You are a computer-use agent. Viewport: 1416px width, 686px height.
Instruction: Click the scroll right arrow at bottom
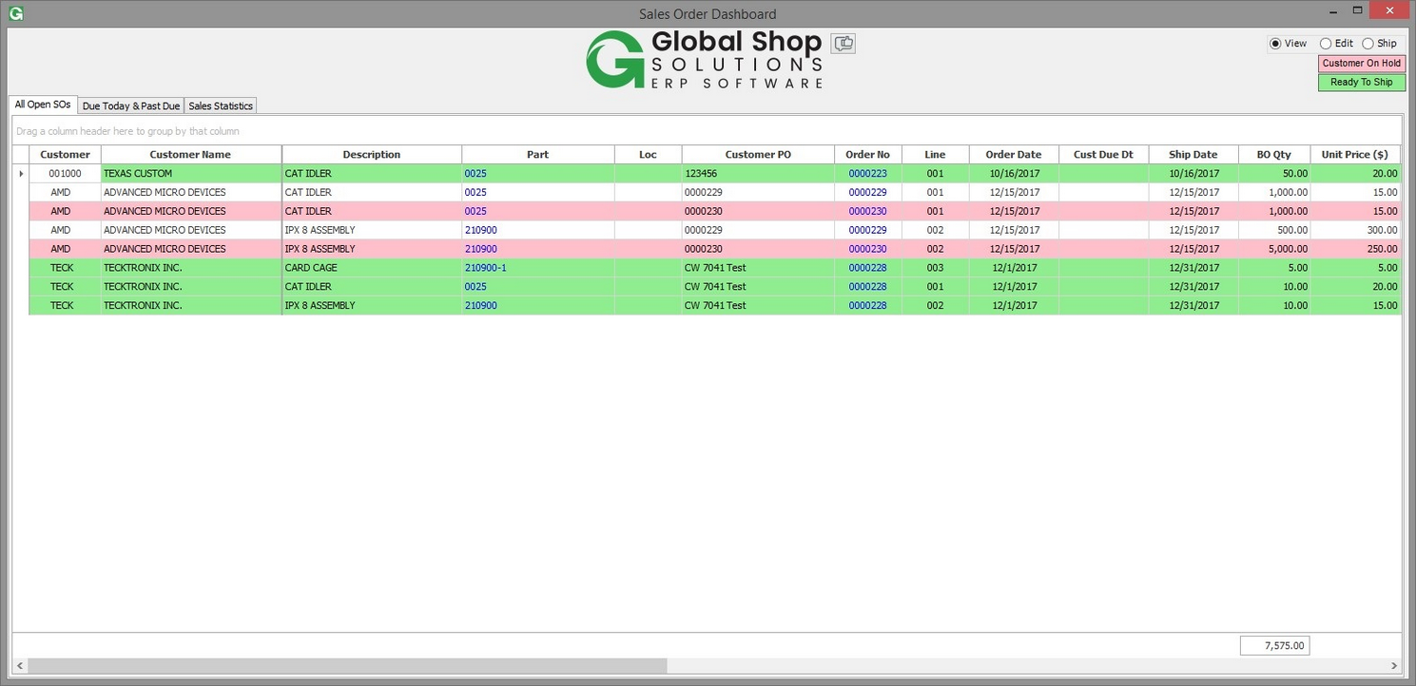[x=1395, y=666]
